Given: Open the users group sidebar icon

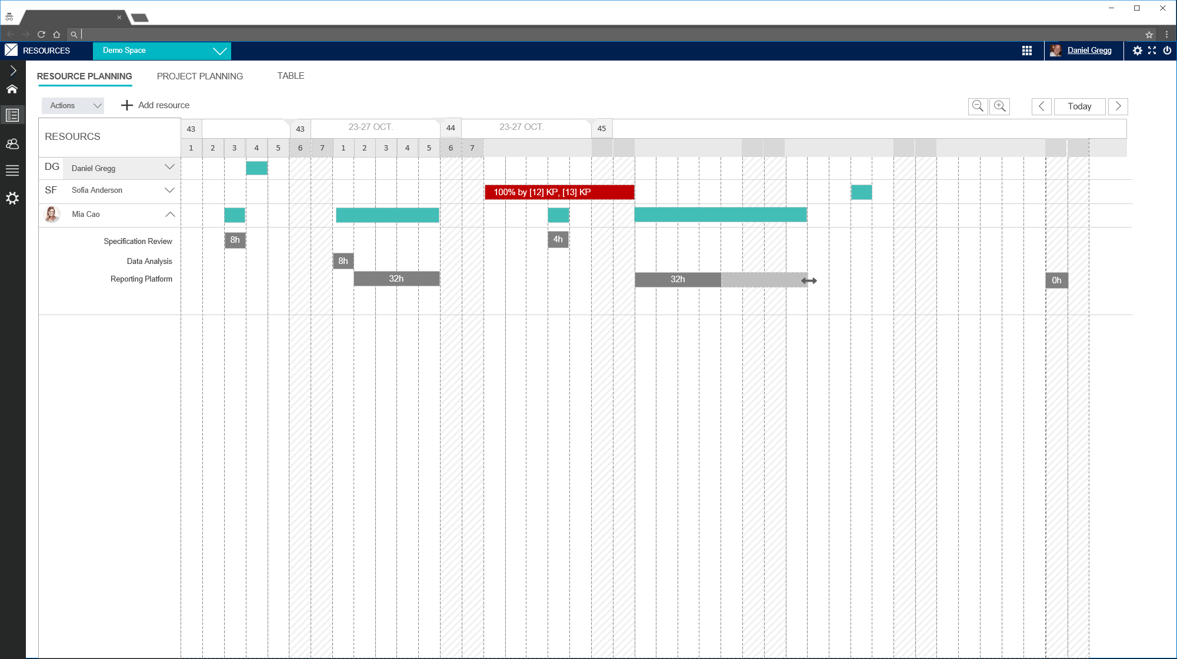Looking at the screenshot, I should click(x=12, y=143).
